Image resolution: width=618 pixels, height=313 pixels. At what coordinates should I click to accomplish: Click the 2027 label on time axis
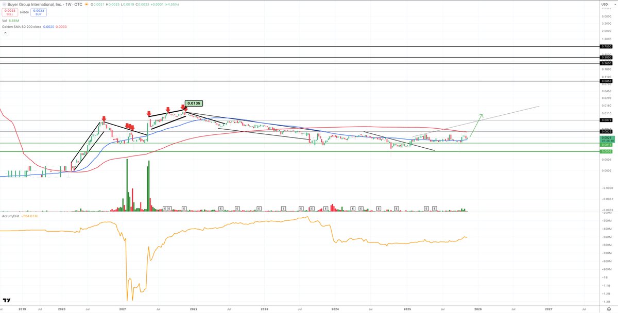coord(548,309)
